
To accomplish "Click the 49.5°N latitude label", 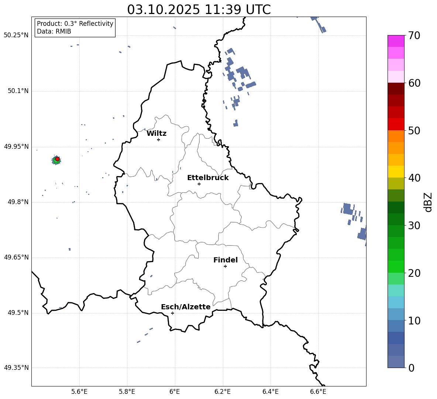I will pos(18,313).
